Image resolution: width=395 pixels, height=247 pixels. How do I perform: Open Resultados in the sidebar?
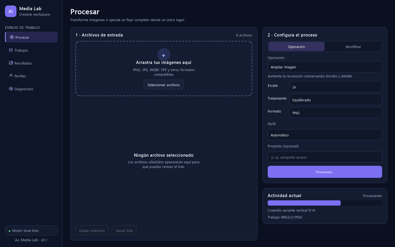tap(31, 63)
